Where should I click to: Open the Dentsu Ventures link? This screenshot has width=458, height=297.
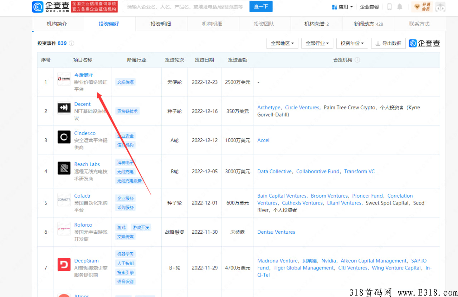(276, 232)
